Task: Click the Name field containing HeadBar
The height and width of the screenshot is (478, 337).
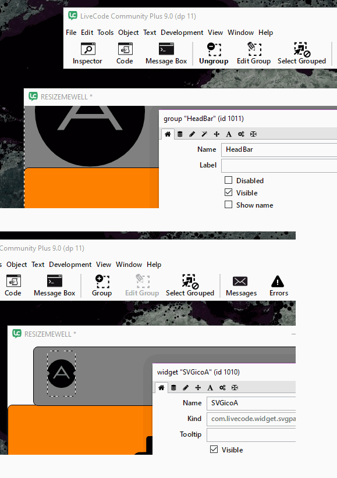Action: pos(279,149)
